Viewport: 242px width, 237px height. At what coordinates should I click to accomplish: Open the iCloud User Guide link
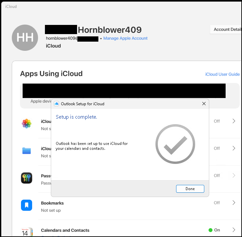[x=222, y=74]
